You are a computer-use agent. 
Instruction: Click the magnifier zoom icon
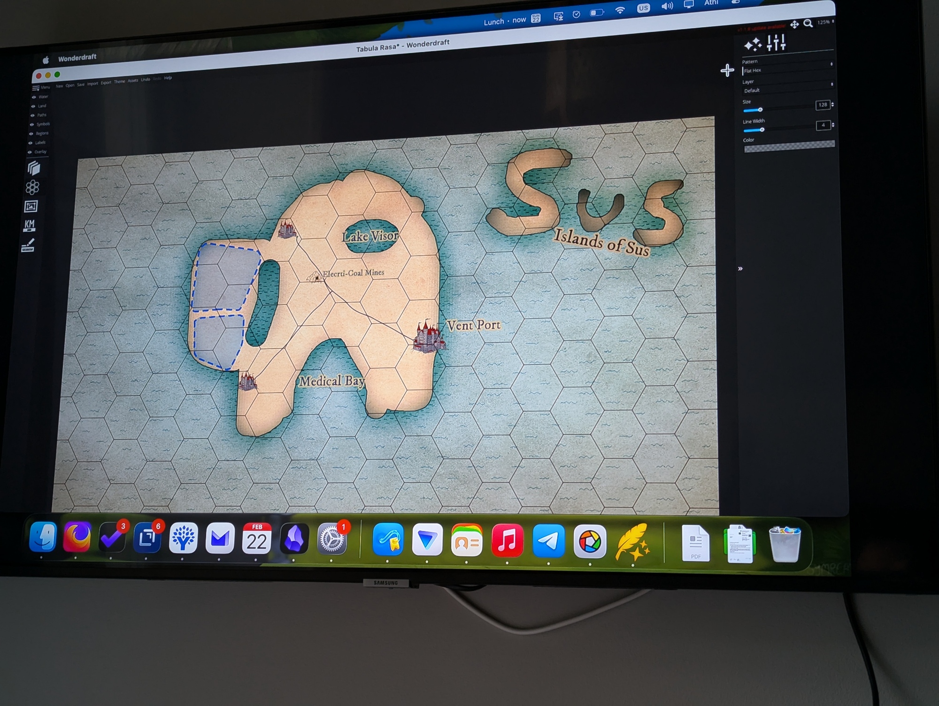808,23
